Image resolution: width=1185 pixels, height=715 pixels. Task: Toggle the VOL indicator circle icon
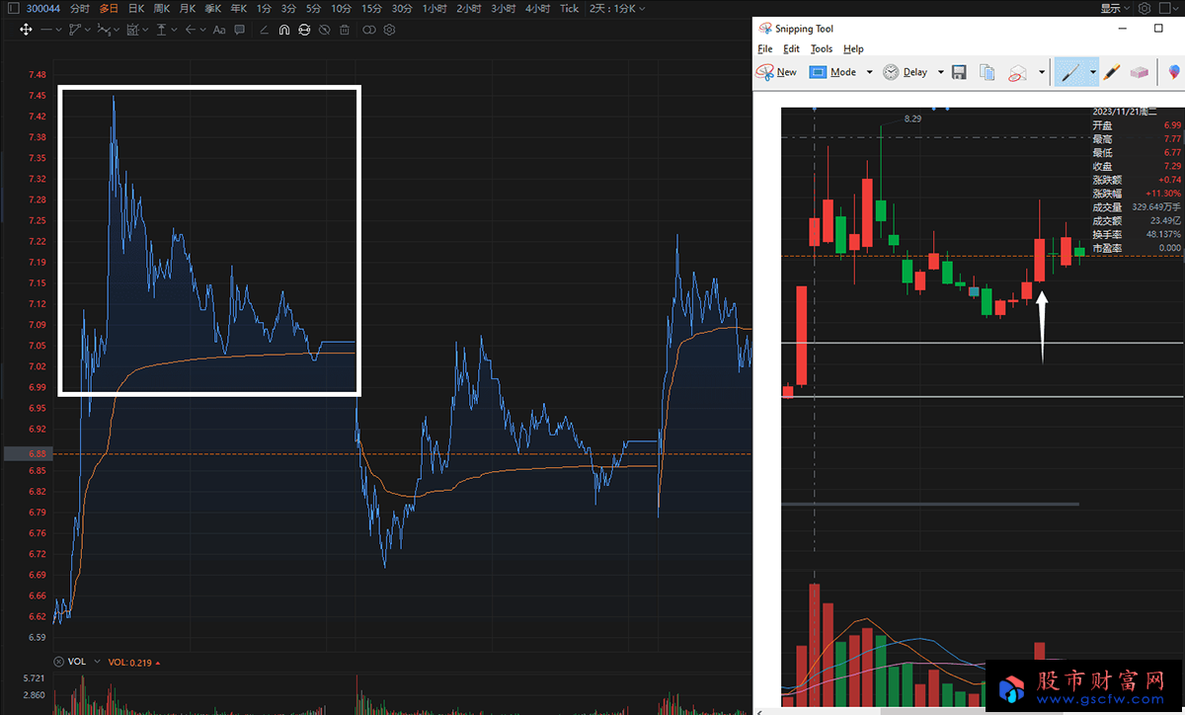pyautogui.click(x=59, y=662)
